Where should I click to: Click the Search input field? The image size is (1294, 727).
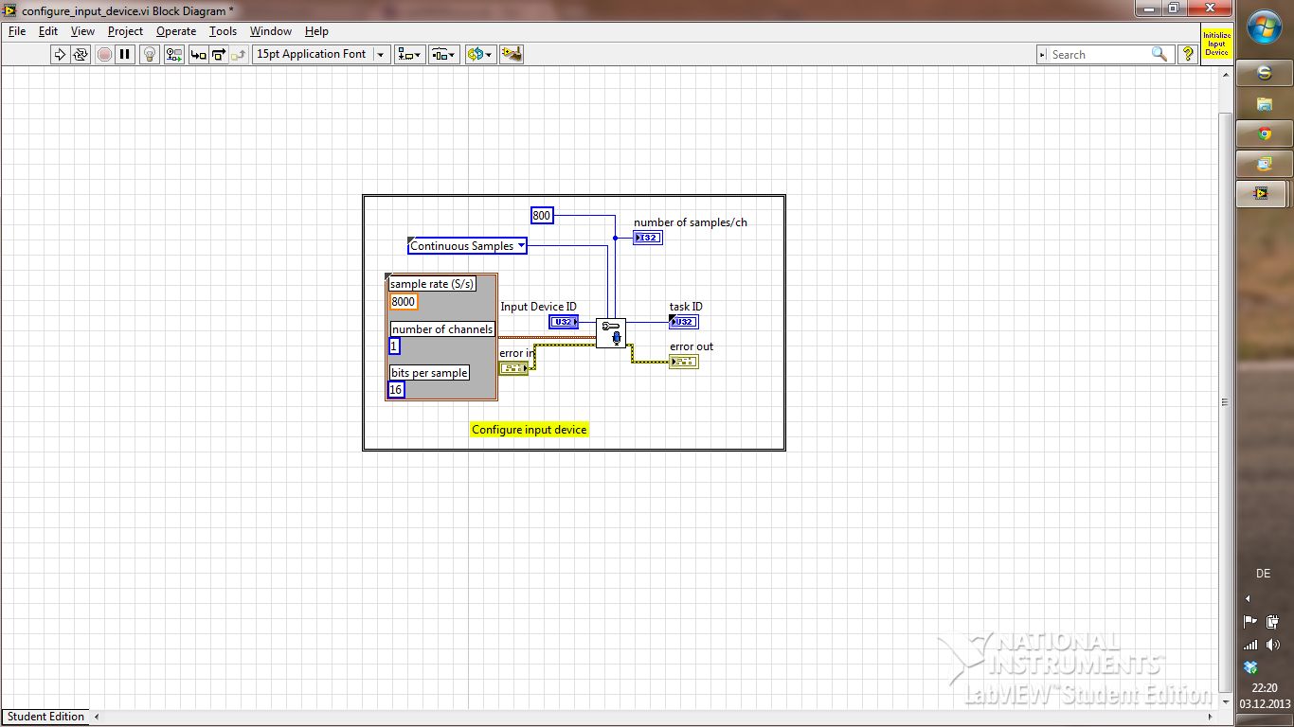click(x=1099, y=55)
